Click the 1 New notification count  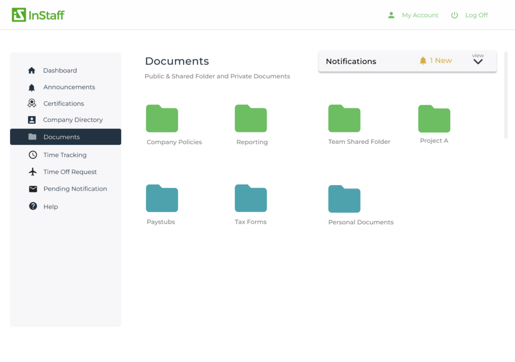tap(441, 60)
